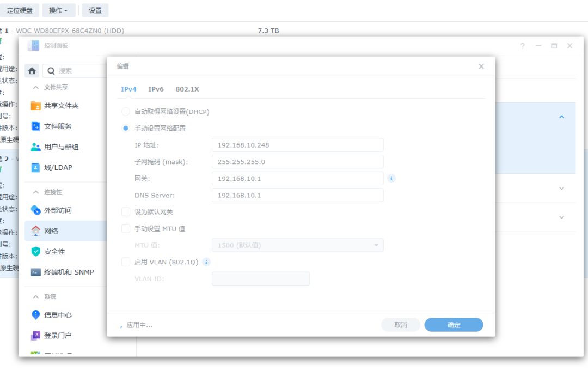Enable 设为默认网关 checkbox
588x370 pixels.
tap(126, 212)
